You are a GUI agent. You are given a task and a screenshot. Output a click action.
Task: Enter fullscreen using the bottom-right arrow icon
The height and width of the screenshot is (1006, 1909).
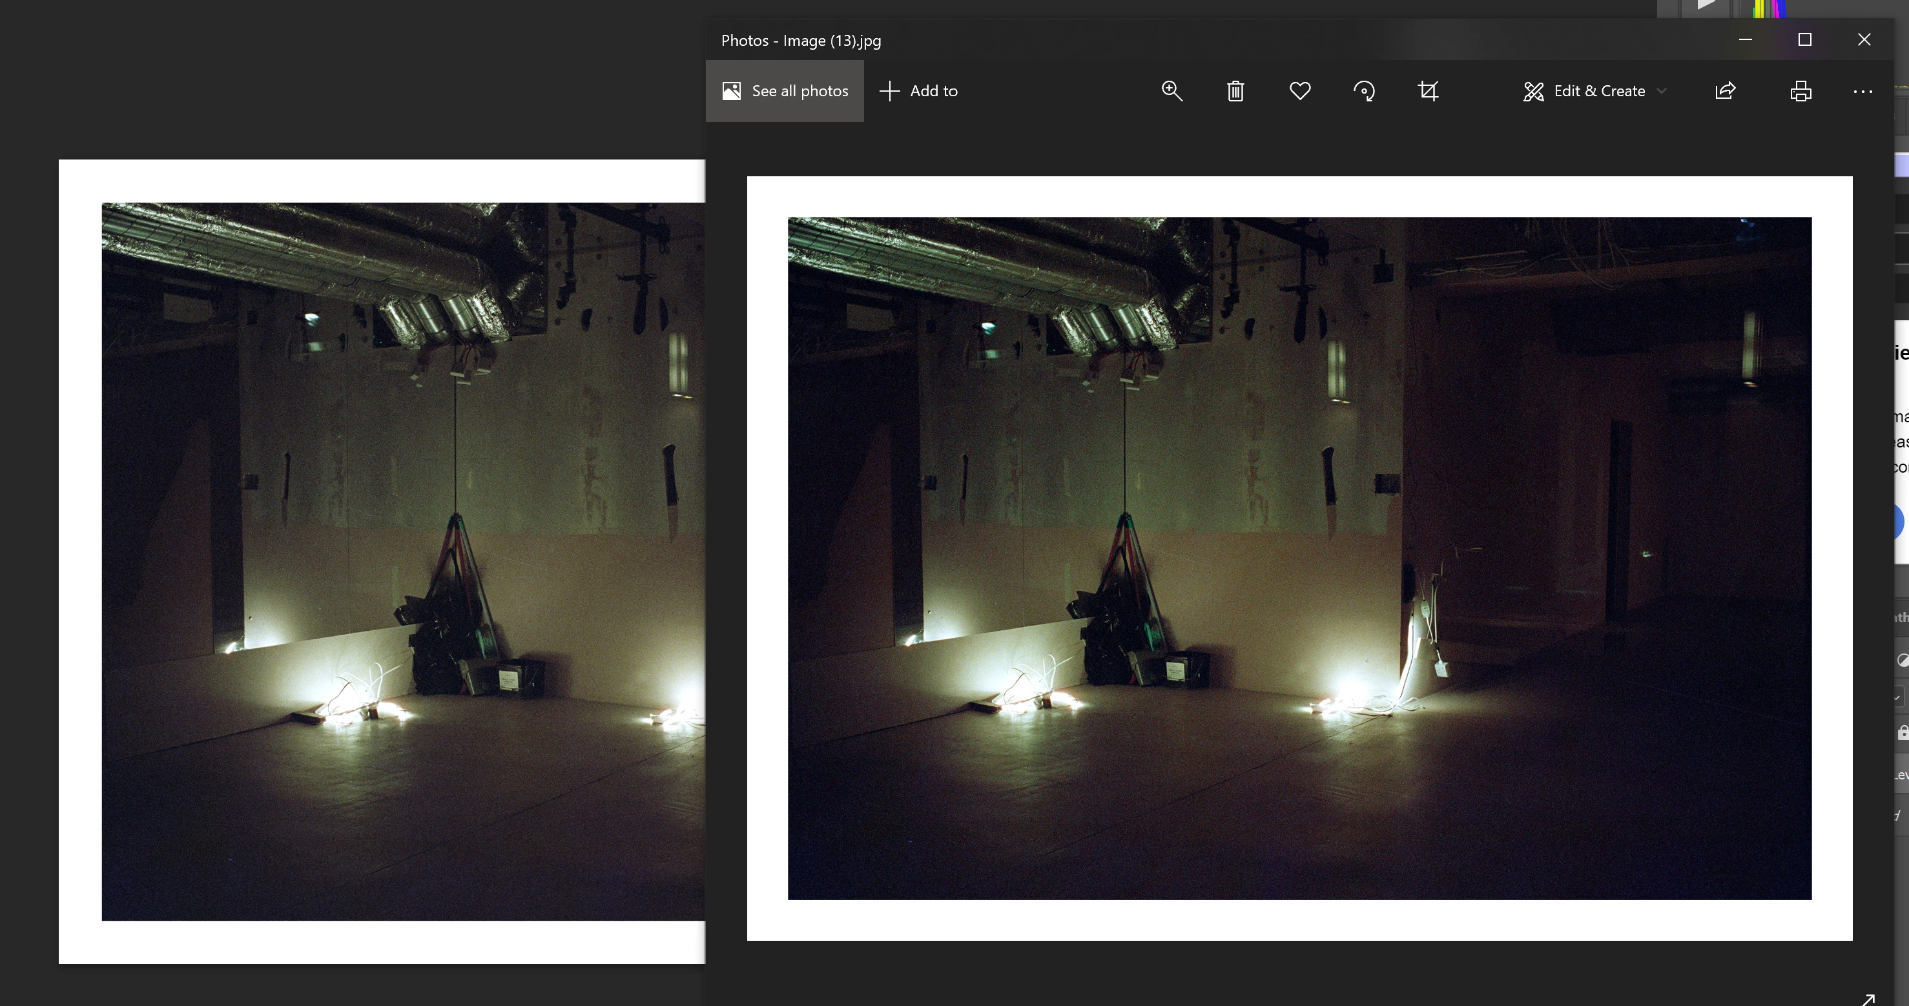point(1868,1000)
